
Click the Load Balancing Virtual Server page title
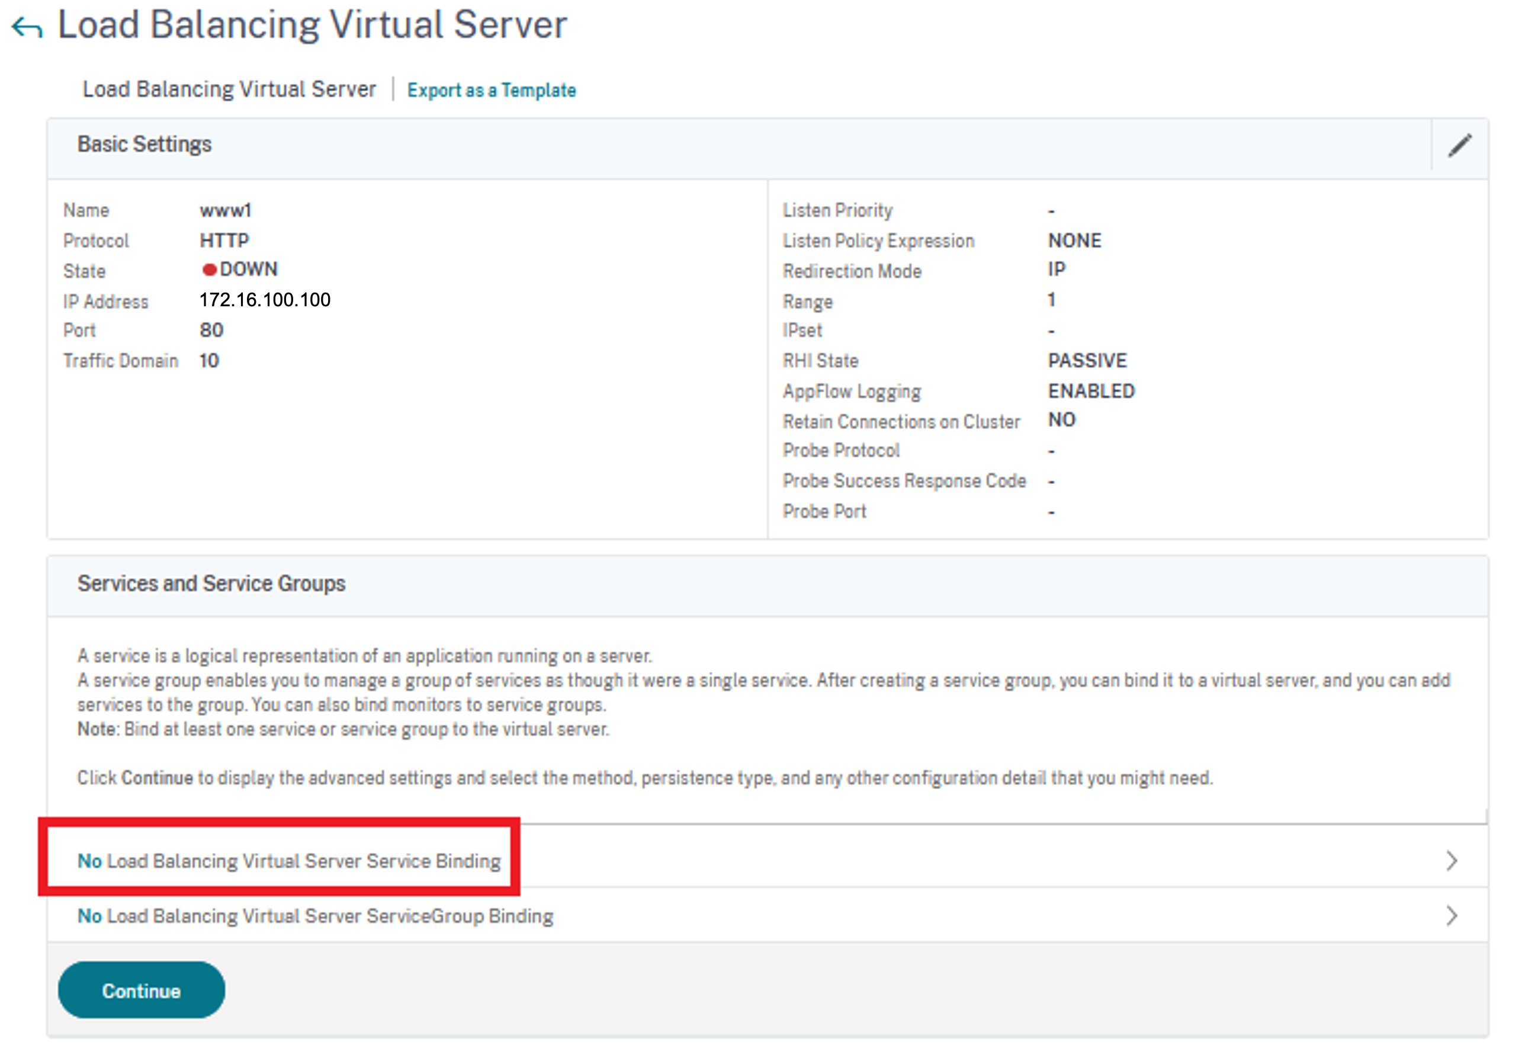312,25
